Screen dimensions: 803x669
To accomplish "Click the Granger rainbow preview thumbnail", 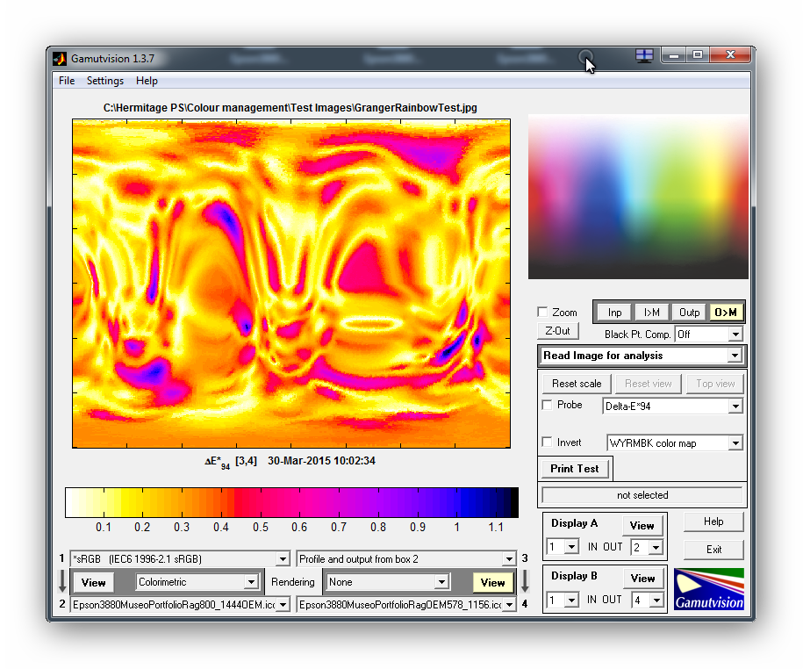I will 638,197.
